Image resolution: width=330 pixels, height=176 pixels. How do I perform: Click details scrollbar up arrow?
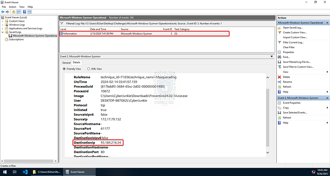pyautogui.click(x=268, y=77)
